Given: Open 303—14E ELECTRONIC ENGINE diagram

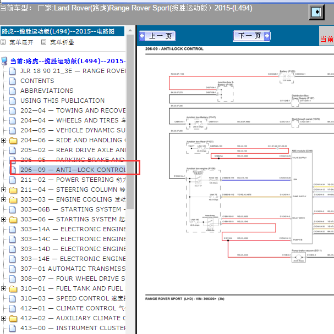Looking at the screenshot, I should (73, 259).
